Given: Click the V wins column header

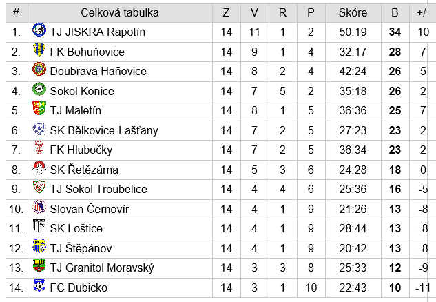Looking at the screenshot, I should [x=254, y=13].
